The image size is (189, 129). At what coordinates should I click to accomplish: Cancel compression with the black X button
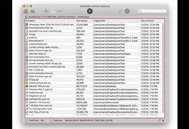(x=90, y=11)
